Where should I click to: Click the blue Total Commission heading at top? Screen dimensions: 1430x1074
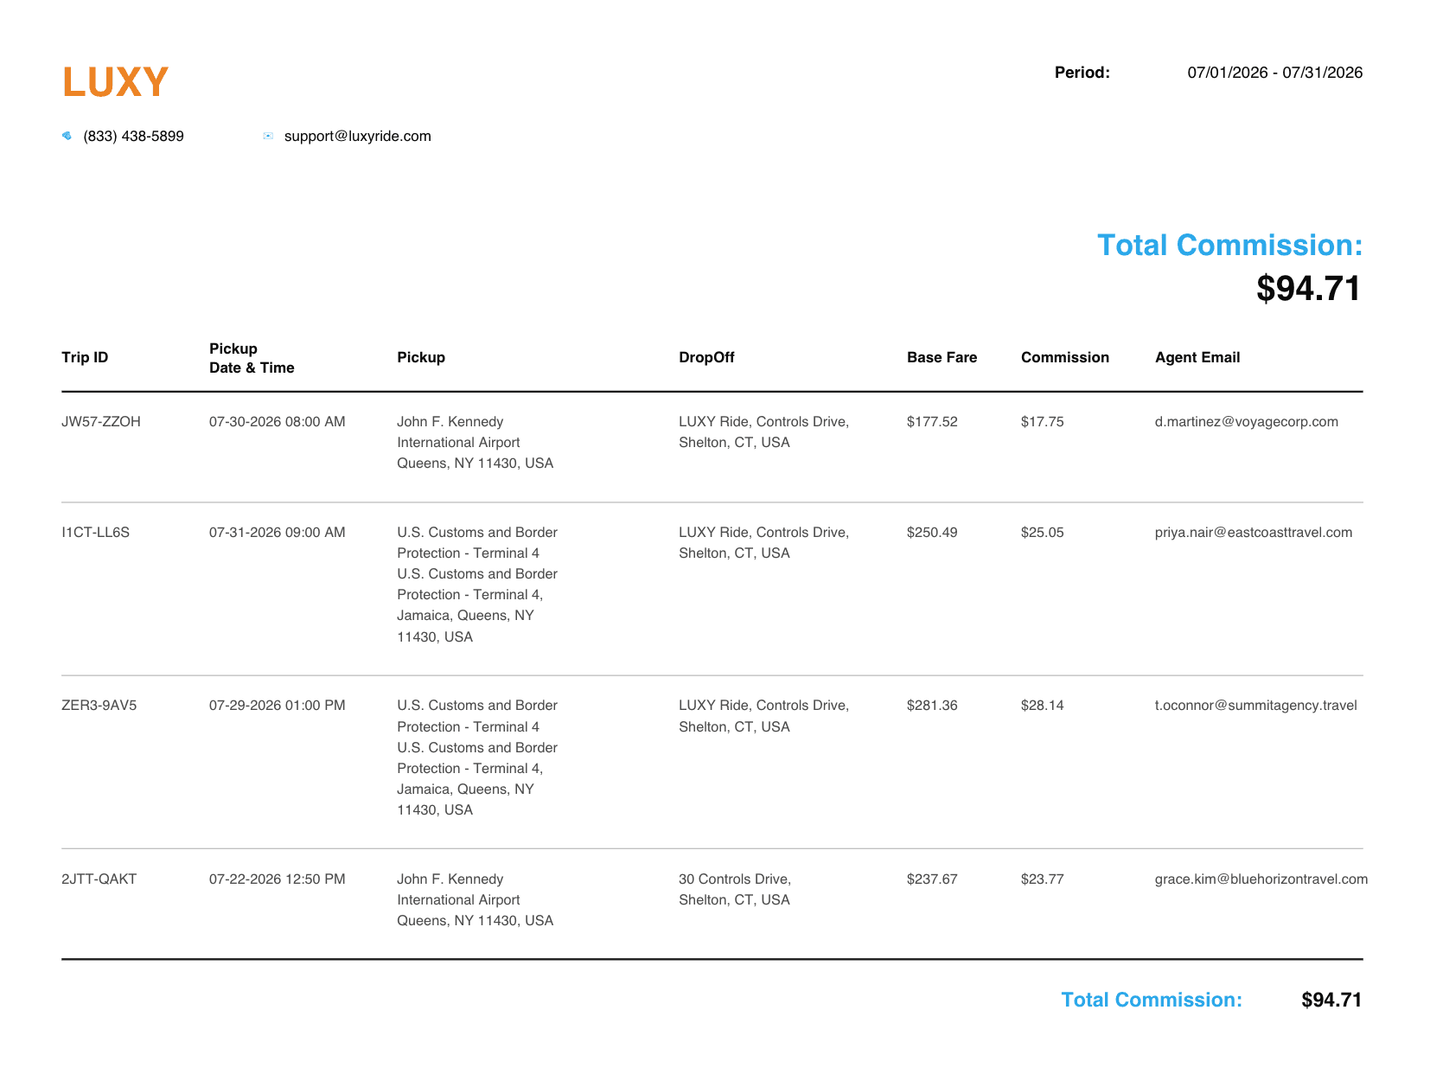click(1229, 245)
